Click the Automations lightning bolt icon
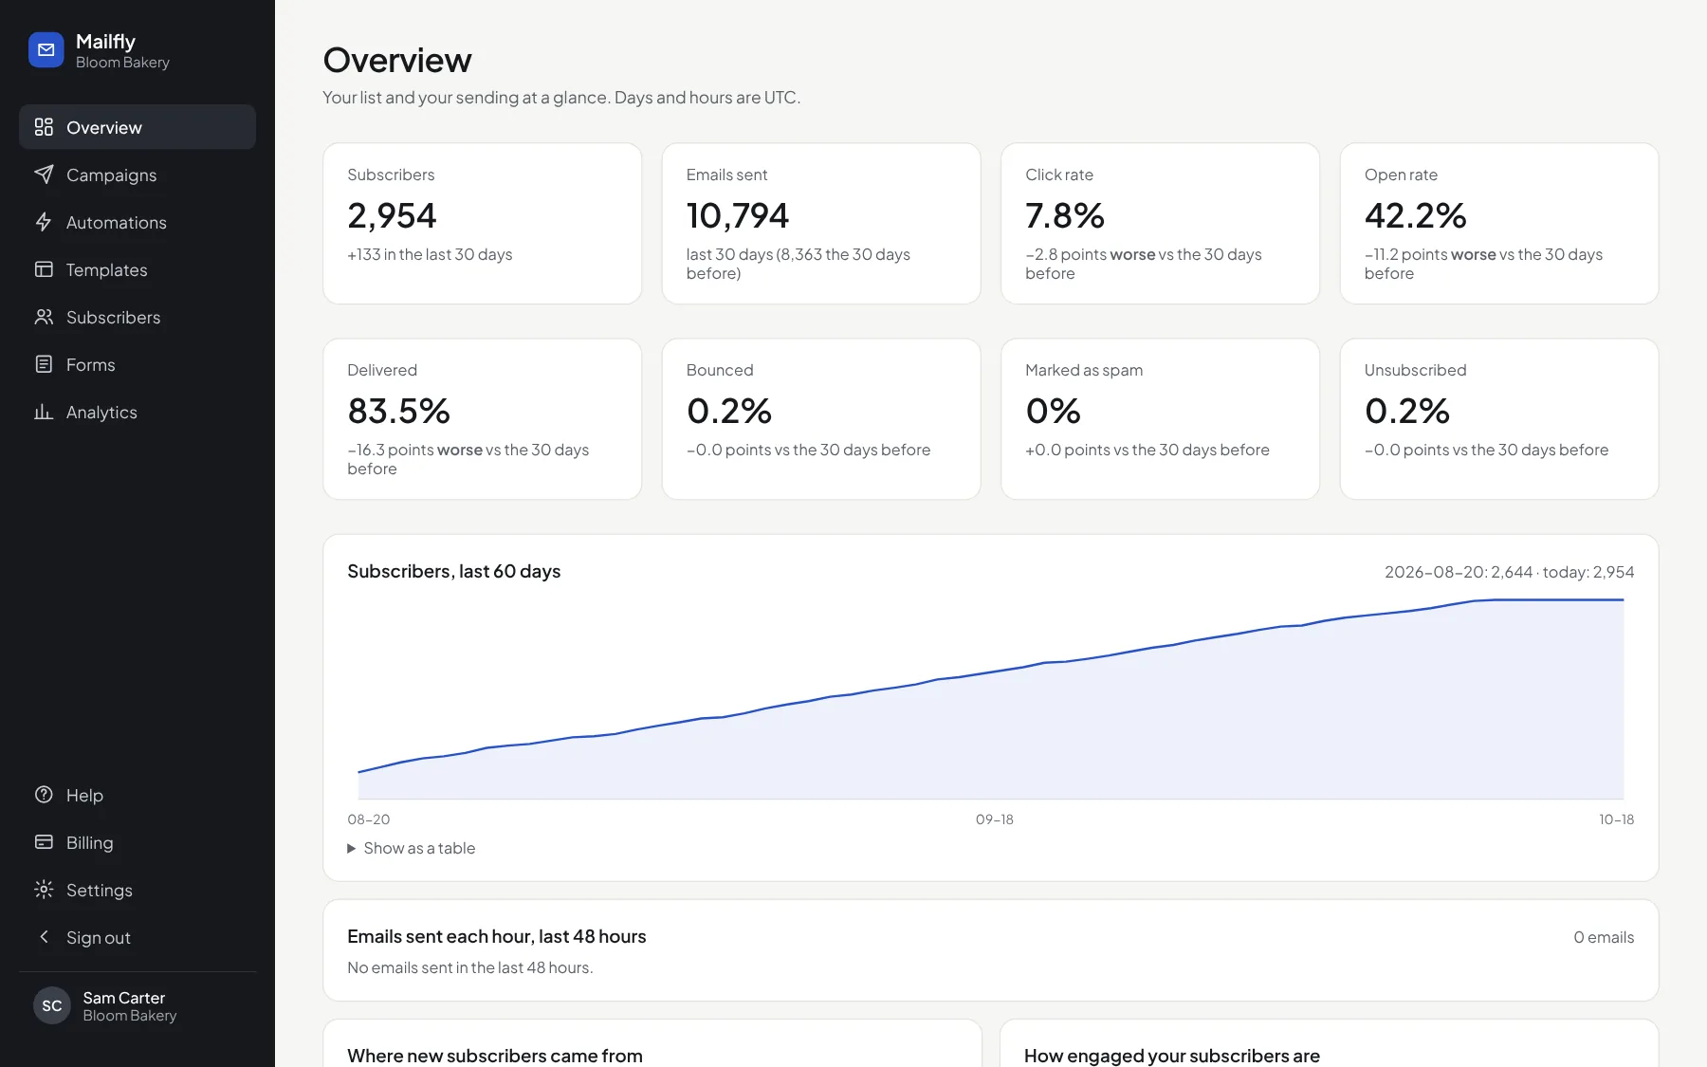The height and width of the screenshot is (1067, 1707). pyautogui.click(x=44, y=222)
